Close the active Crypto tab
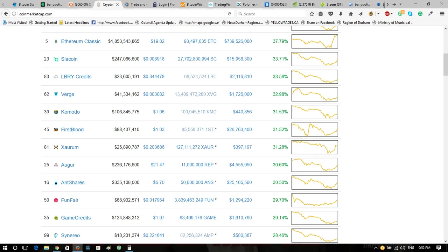The width and height of the screenshot is (448, 252). click(x=117, y=5)
